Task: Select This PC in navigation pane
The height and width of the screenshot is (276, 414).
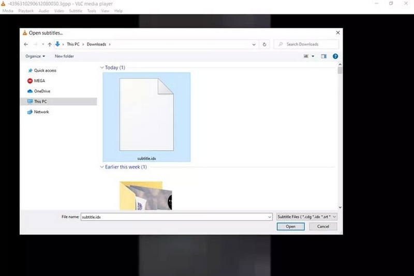Action: pyautogui.click(x=59, y=101)
